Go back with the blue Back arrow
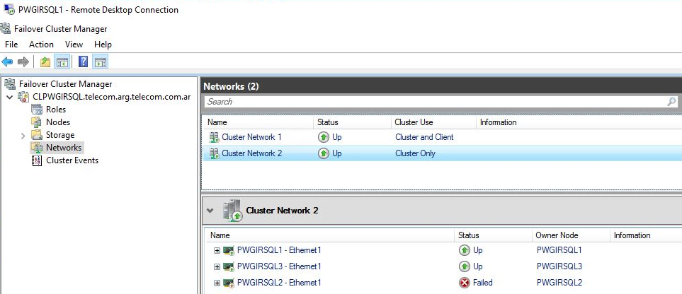Viewport: 682px width, 294px height. pyautogui.click(x=7, y=62)
